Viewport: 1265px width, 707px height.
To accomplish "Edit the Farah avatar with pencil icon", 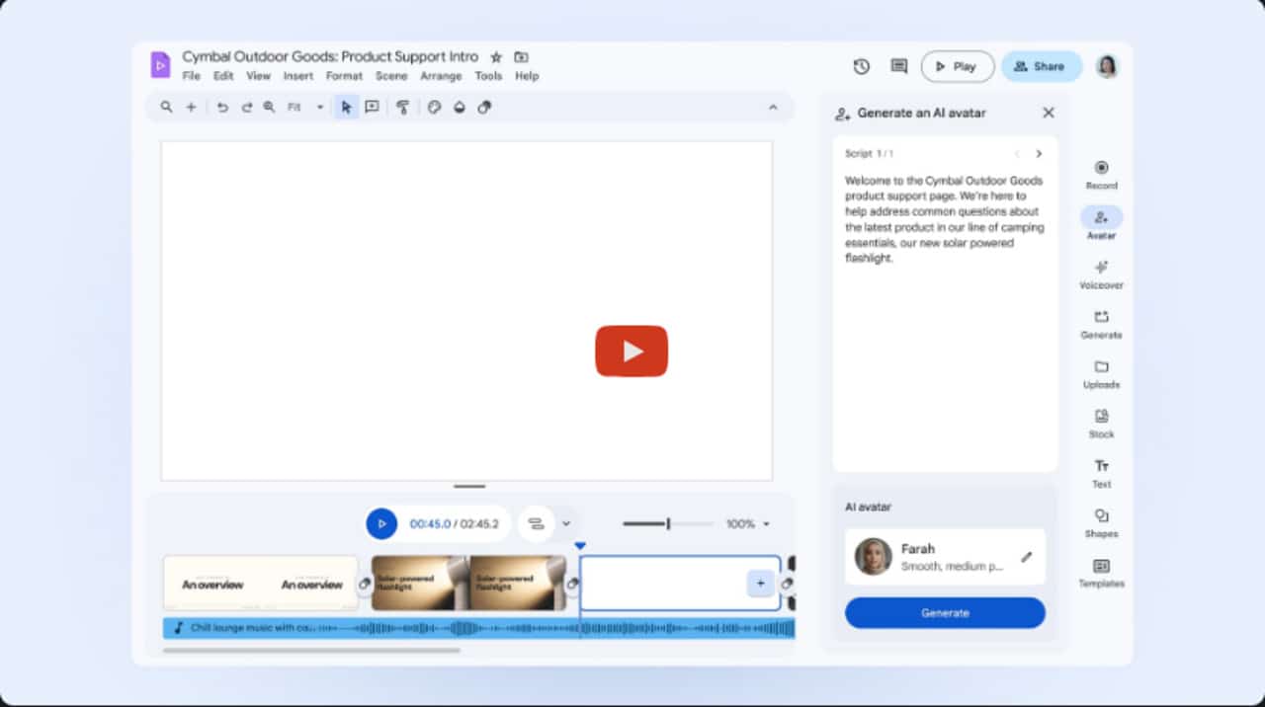I will [x=1027, y=557].
